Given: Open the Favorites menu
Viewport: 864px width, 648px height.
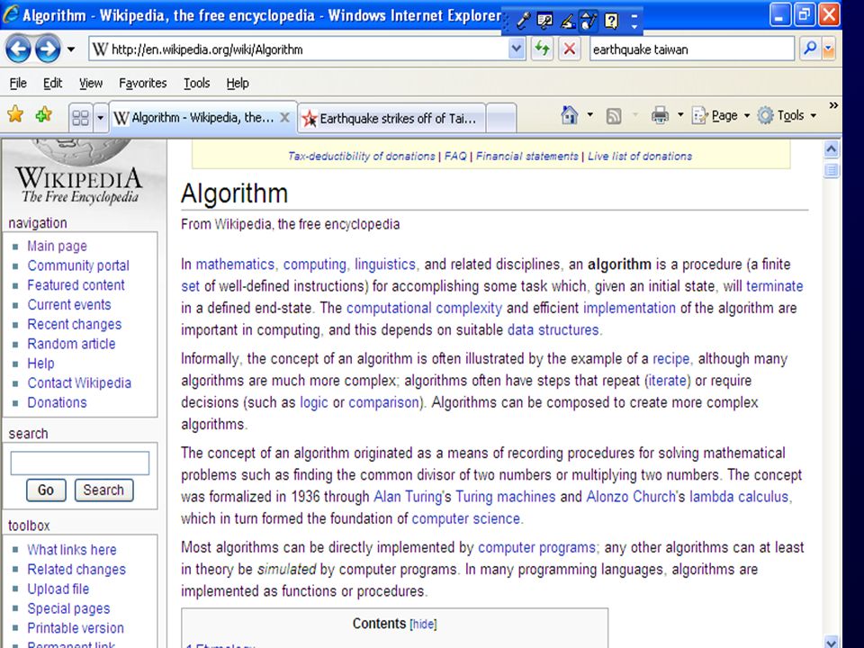Looking at the screenshot, I should 143,83.
